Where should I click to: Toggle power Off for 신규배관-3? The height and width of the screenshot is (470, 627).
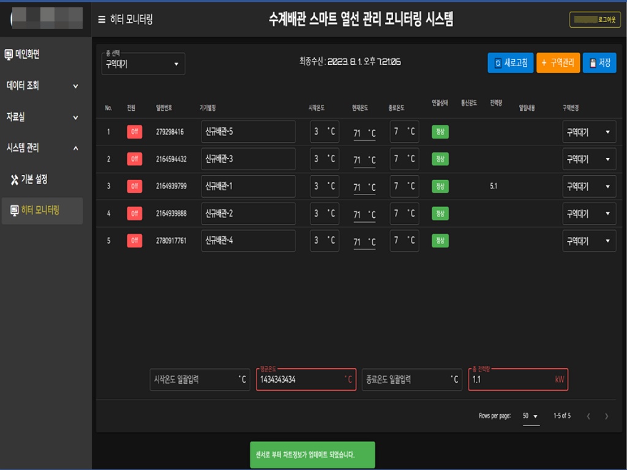134,159
